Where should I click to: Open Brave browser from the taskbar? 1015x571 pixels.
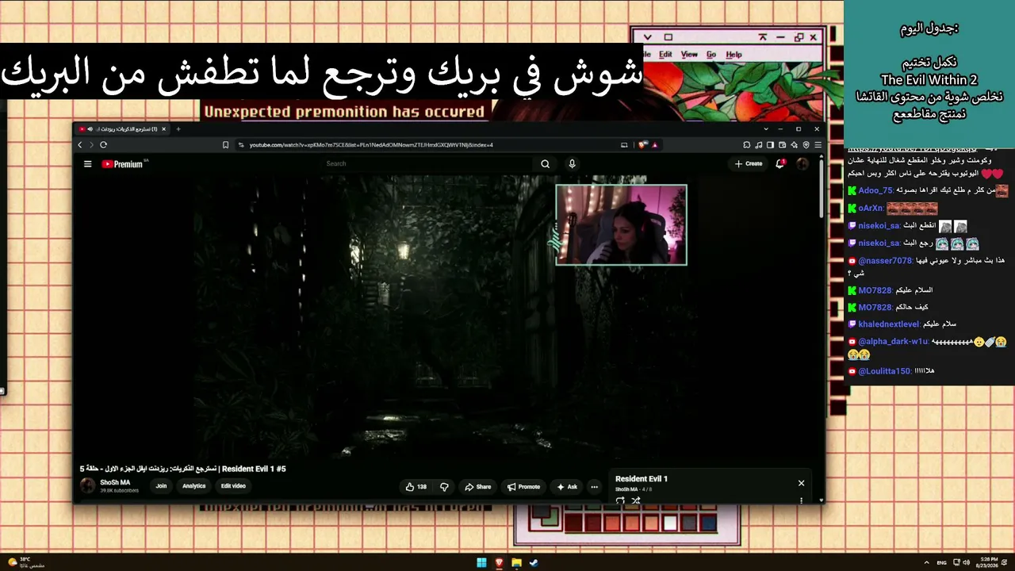[499, 563]
